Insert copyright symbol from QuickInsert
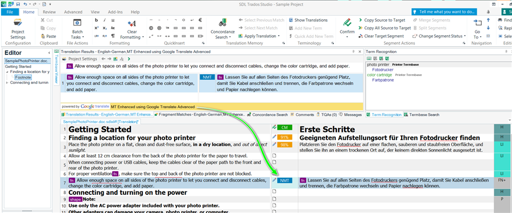This screenshot has height=213, width=512. tap(151, 28)
